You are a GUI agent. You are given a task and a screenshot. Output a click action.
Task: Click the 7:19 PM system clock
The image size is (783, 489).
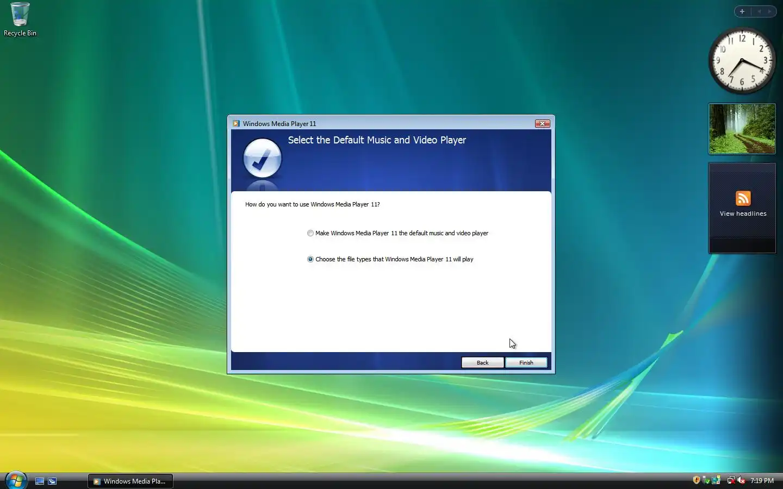762,481
